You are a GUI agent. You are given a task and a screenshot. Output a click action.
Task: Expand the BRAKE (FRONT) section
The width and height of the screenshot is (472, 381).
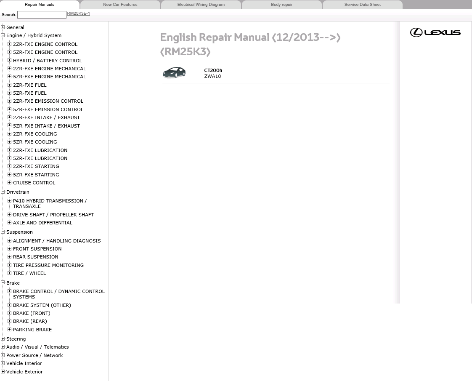tap(9, 313)
